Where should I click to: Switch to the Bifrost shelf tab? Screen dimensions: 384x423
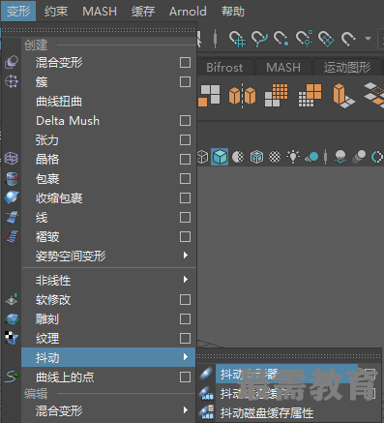point(224,68)
